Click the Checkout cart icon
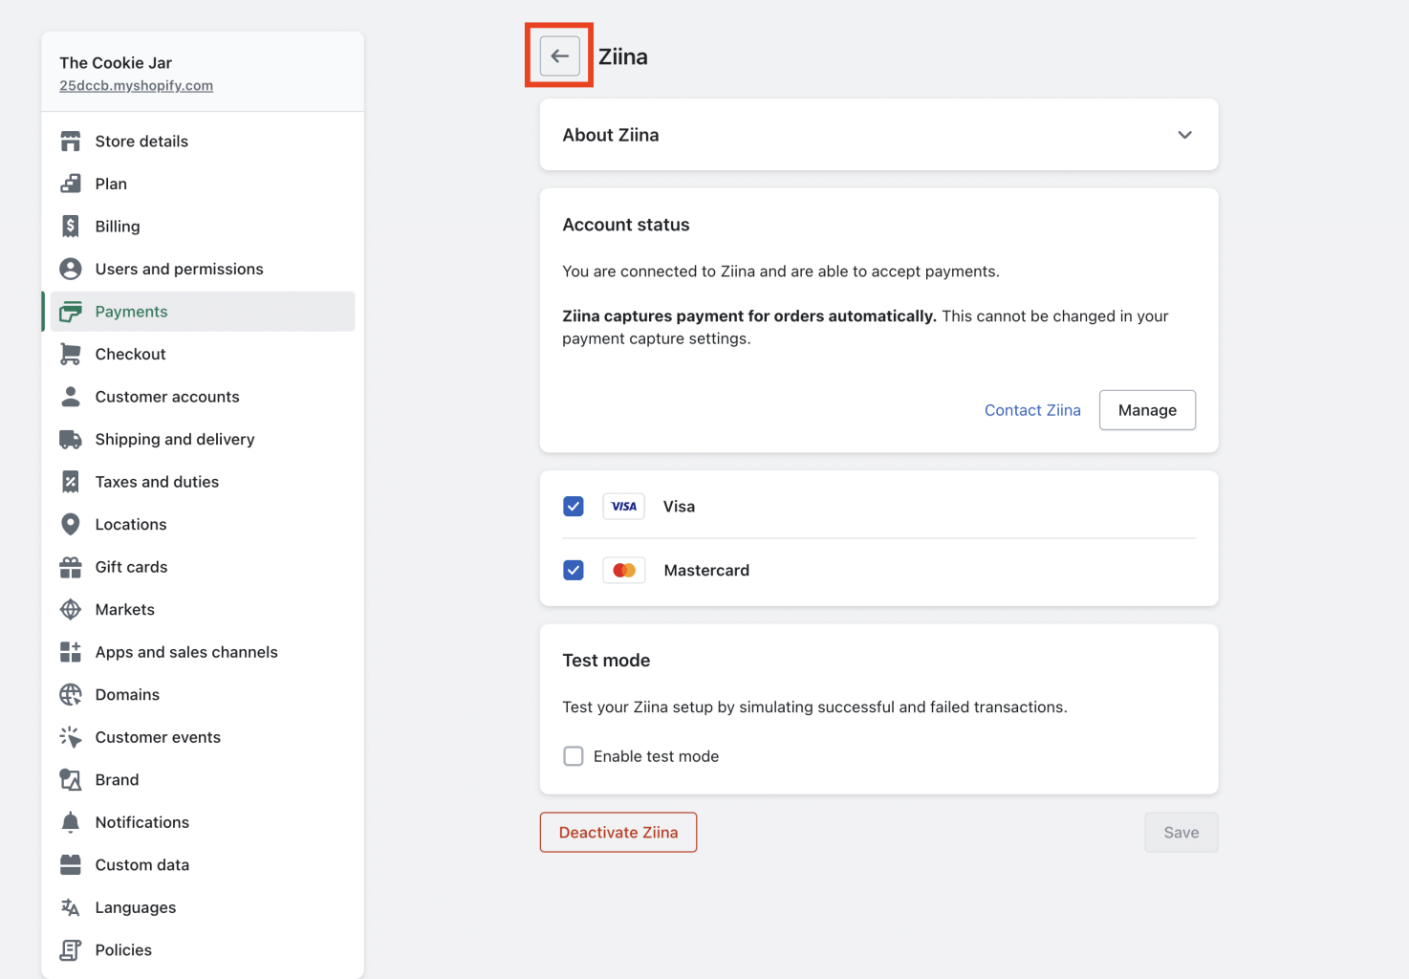 pos(71,354)
